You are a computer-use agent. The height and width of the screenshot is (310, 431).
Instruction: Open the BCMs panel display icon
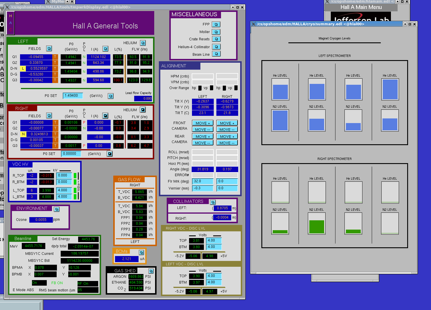coord(141,252)
